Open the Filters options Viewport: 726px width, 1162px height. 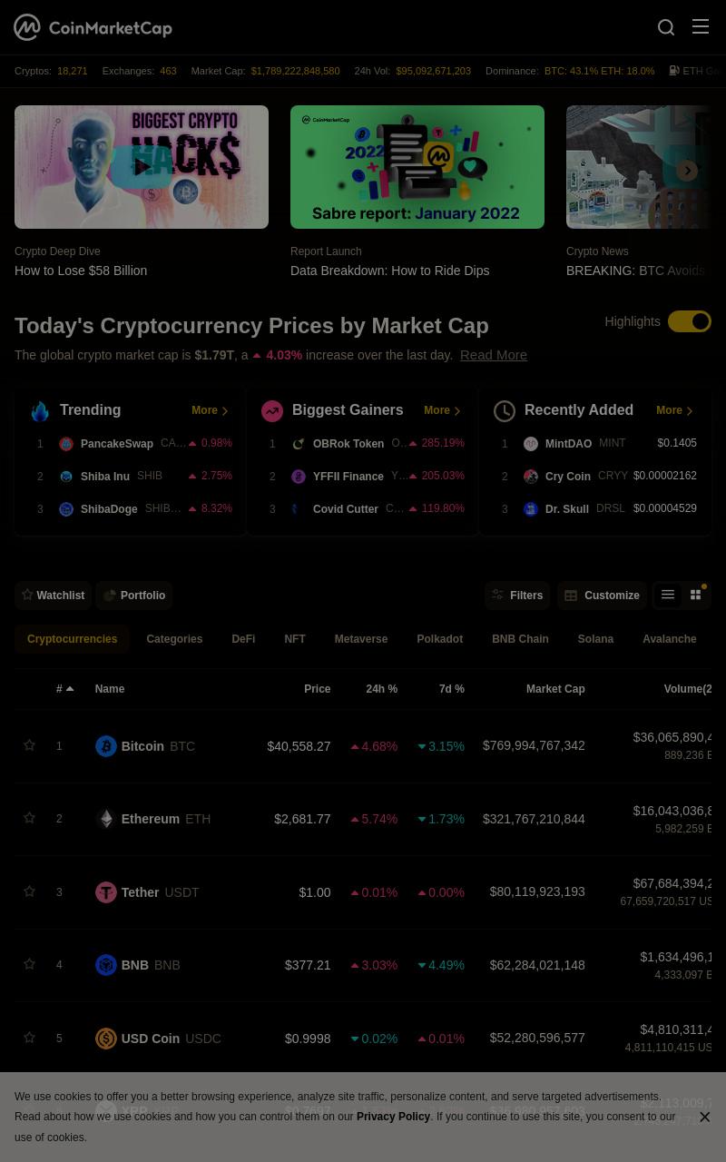click(x=517, y=596)
